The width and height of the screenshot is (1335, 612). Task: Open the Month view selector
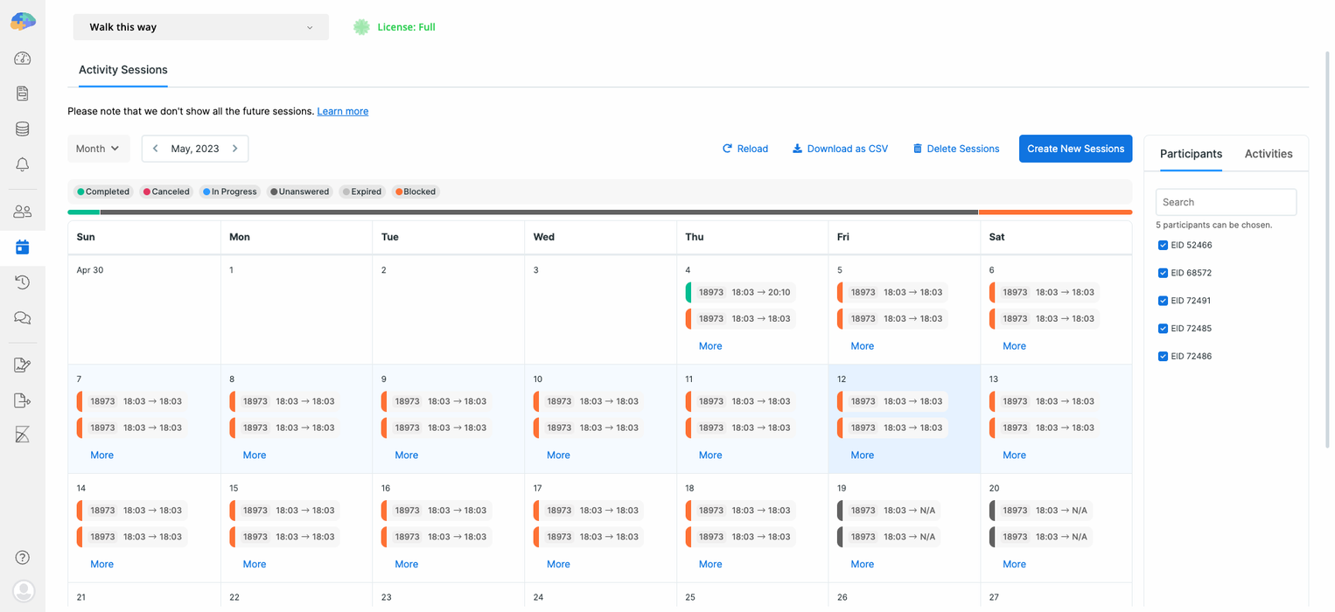pyautogui.click(x=98, y=148)
